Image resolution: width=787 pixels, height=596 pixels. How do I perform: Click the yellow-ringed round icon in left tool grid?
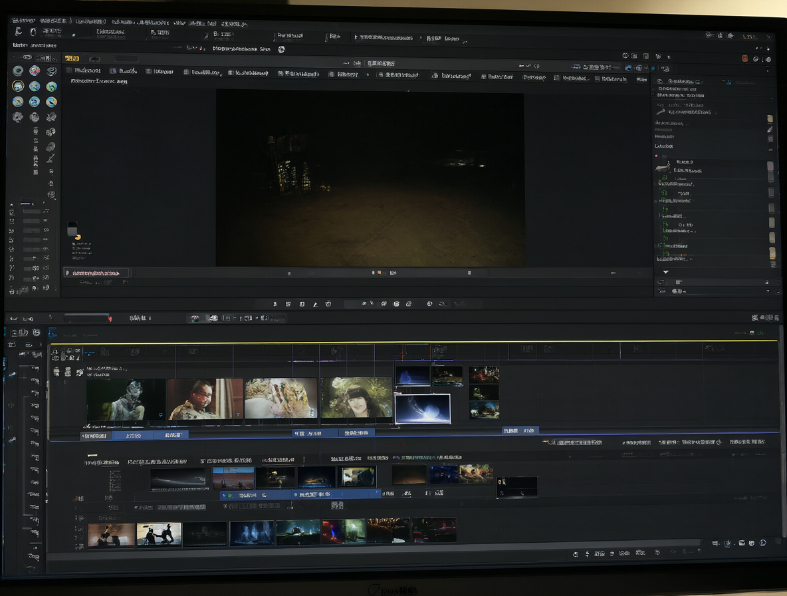(x=18, y=86)
